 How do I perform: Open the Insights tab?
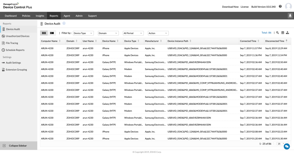tap(40, 16)
